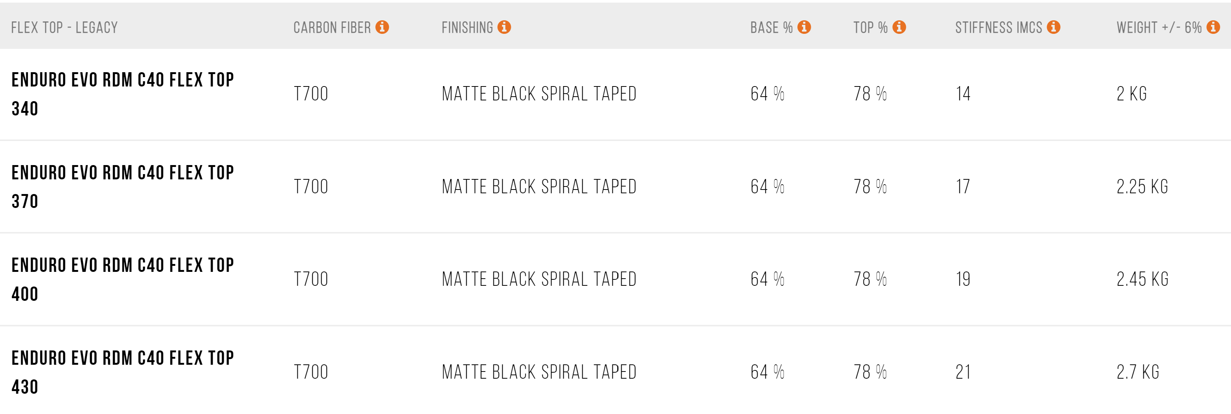
Task: Click stiffness value 21 in the 430 row
Action: pyautogui.click(x=963, y=372)
